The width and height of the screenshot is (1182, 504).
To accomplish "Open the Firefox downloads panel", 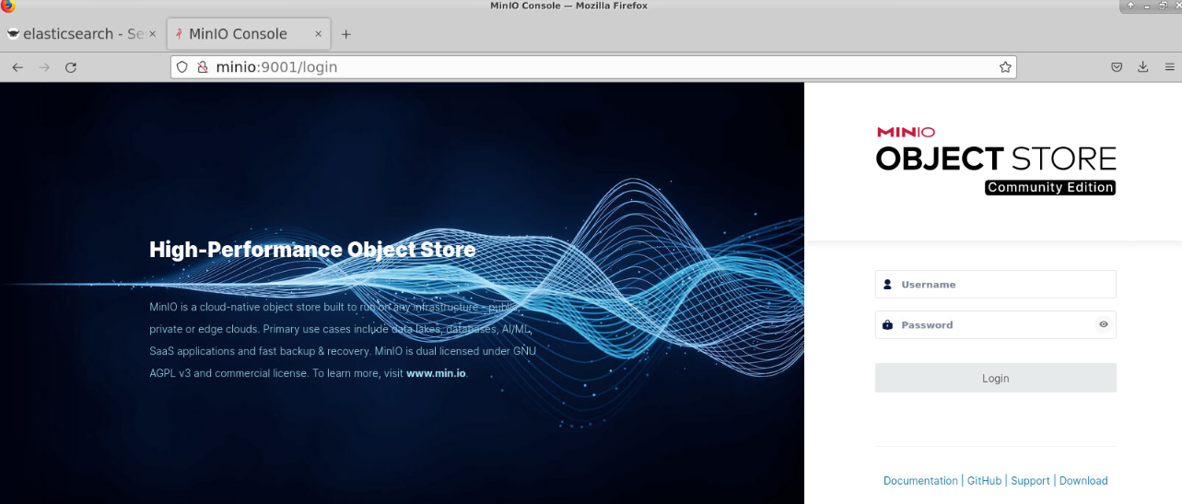I will (x=1143, y=67).
